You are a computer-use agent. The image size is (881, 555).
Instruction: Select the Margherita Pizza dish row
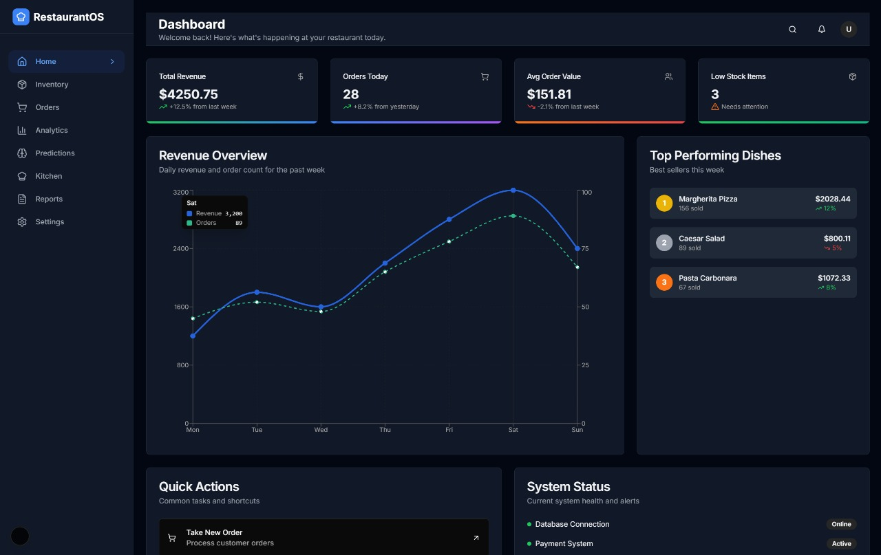click(753, 203)
